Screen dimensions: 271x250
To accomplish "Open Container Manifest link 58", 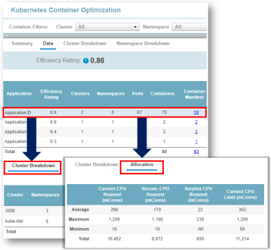I will [196, 113].
